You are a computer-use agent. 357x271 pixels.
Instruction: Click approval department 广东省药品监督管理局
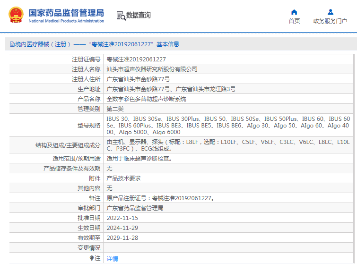click(x=135, y=208)
